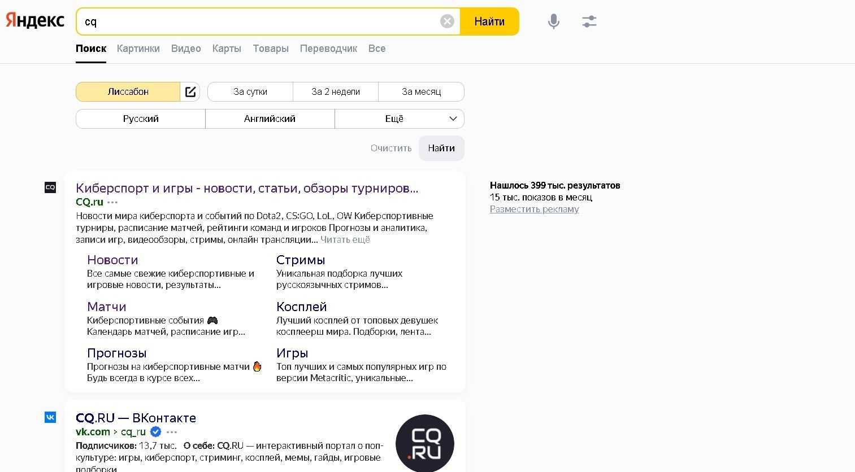The image size is (855, 472).
Task: Activate voice search microphone icon
Action: pos(554,21)
